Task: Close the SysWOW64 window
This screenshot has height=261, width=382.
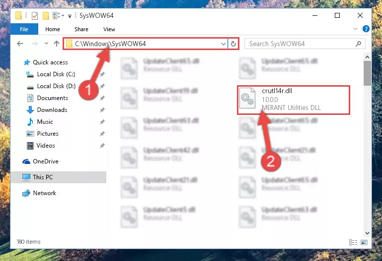Action: coord(360,15)
